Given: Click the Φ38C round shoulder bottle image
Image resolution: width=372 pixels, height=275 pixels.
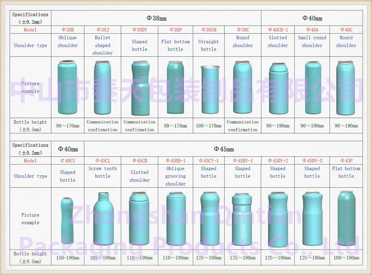Looking at the screenshot, I should 243,88.
